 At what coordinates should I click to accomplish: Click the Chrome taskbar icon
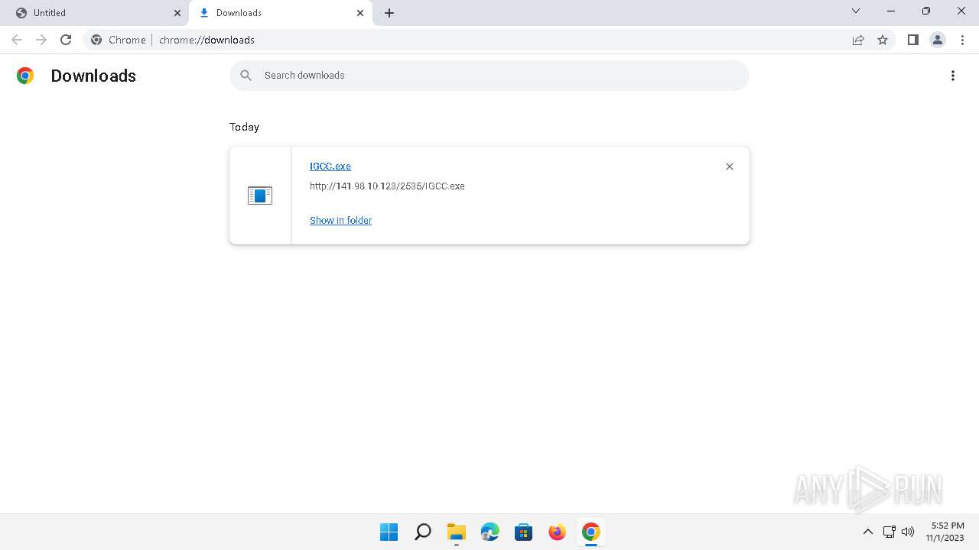[x=590, y=532]
